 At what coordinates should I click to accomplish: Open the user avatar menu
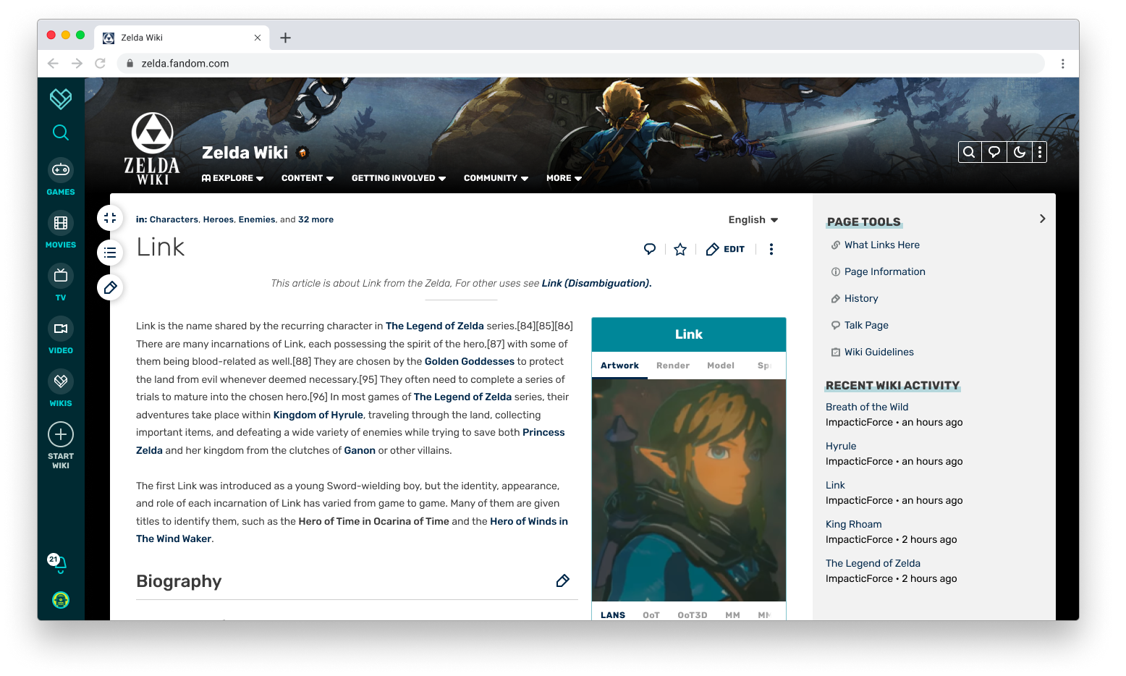click(x=61, y=600)
